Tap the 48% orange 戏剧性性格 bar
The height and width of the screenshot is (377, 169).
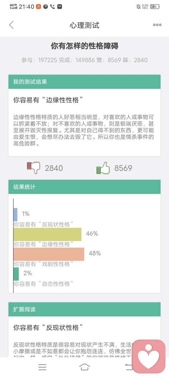pos(49,254)
